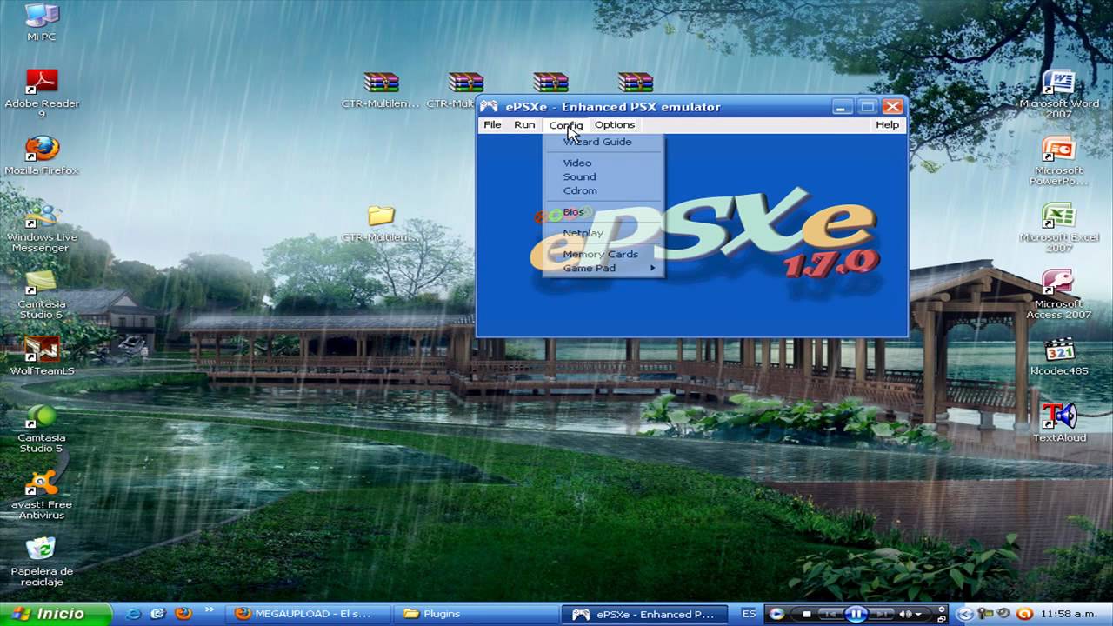Skip to previous track in media toolbar

click(830, 614)
